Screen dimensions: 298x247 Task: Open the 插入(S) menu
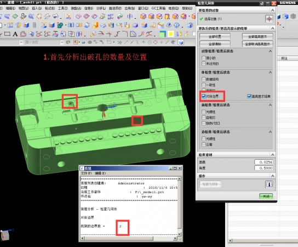click(37, 8)
